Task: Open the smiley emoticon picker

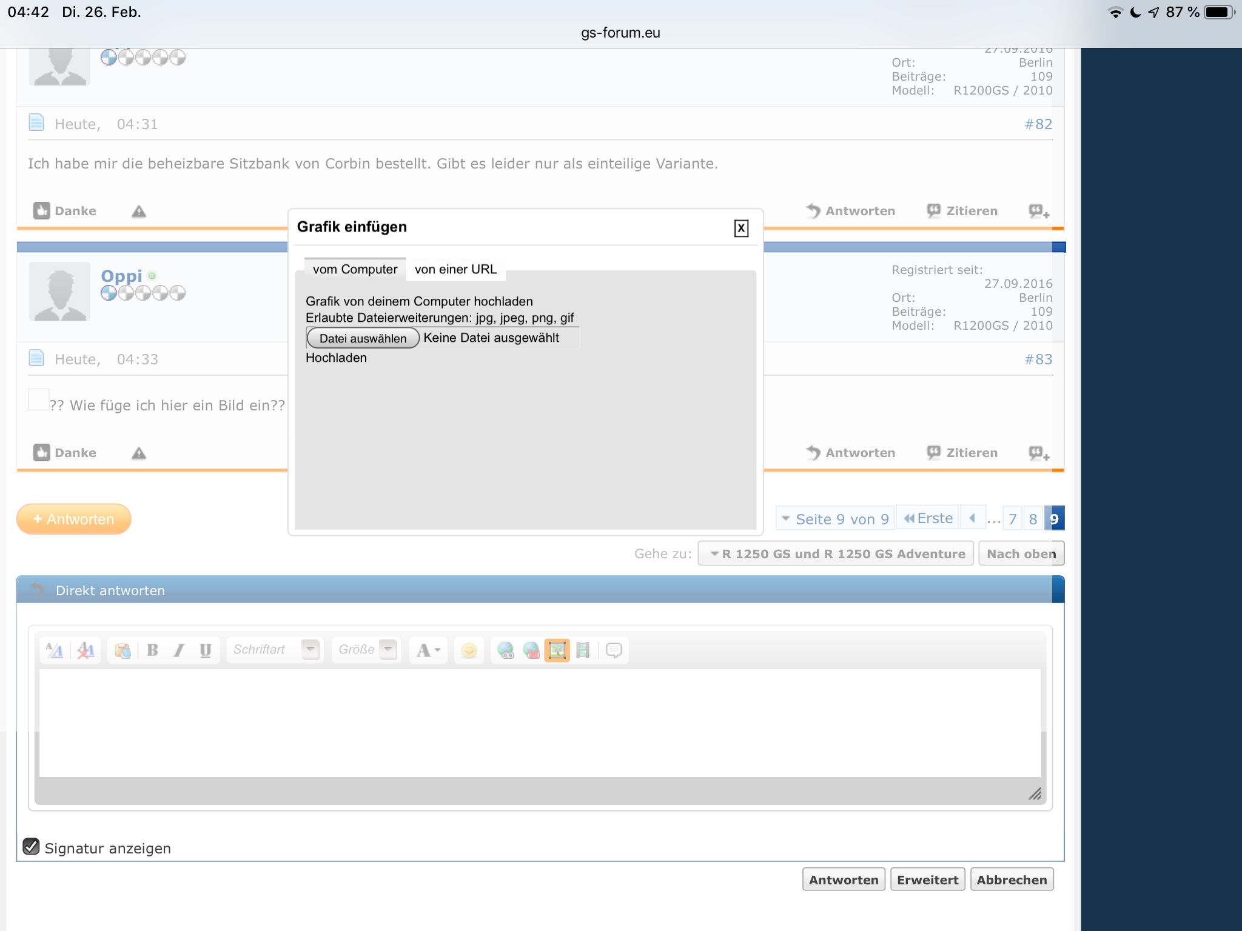Action: point(469,650)
